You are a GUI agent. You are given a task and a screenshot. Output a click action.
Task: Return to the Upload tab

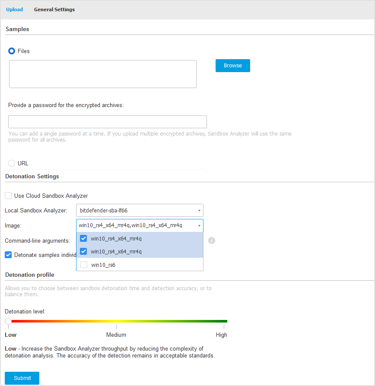click(x=14, y=9)
